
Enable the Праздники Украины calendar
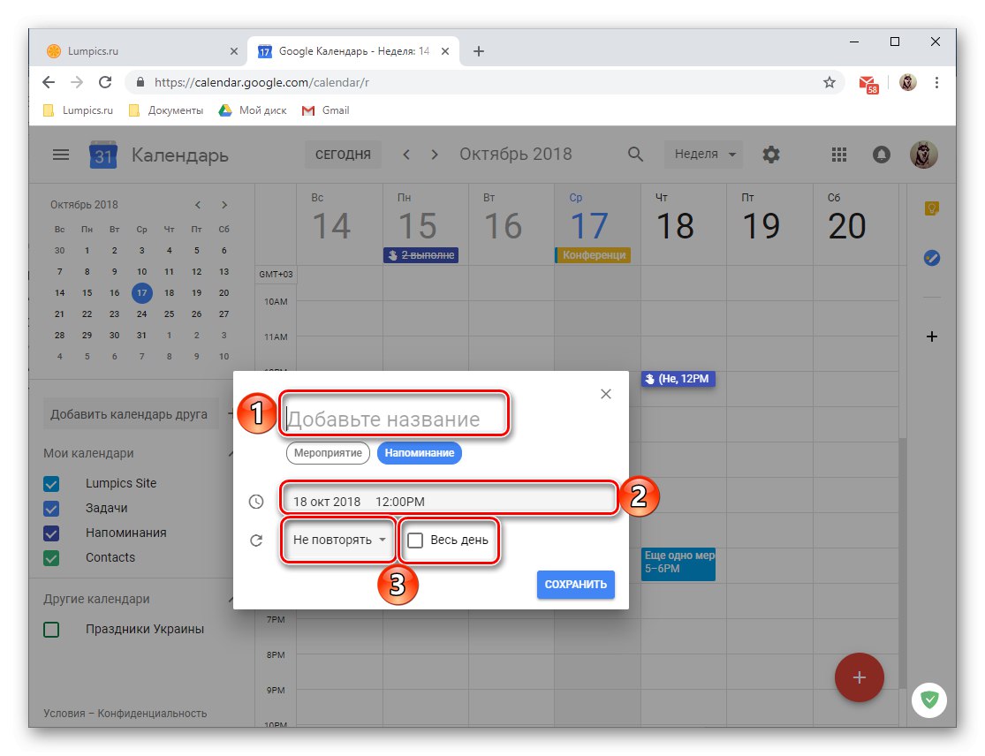coord(50,629)
